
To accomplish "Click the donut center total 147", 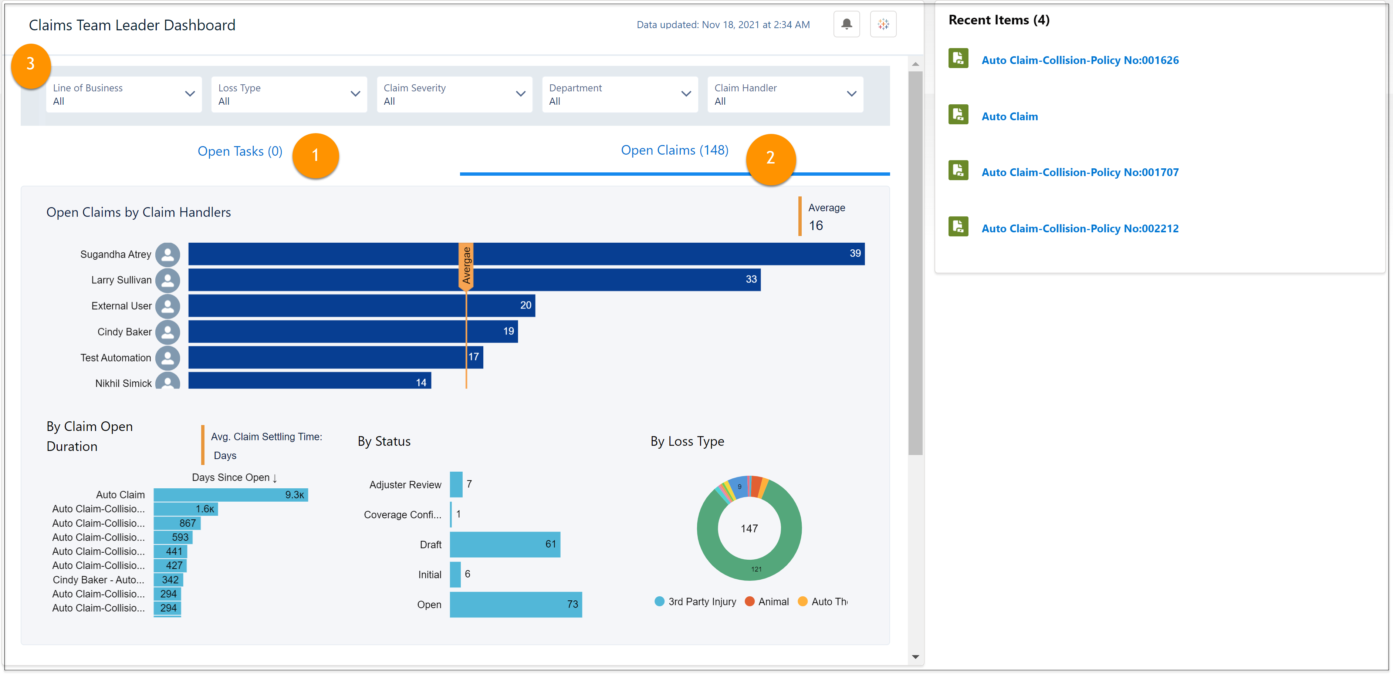I will pos(749,529).
